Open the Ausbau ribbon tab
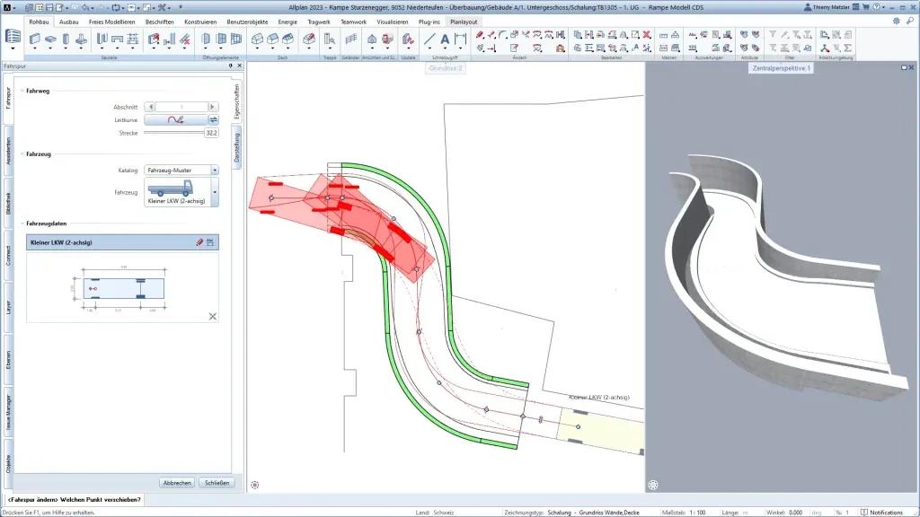 [69, 21]
